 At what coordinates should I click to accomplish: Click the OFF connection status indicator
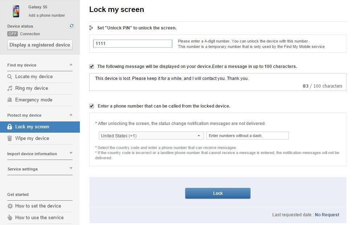[12, 34]
